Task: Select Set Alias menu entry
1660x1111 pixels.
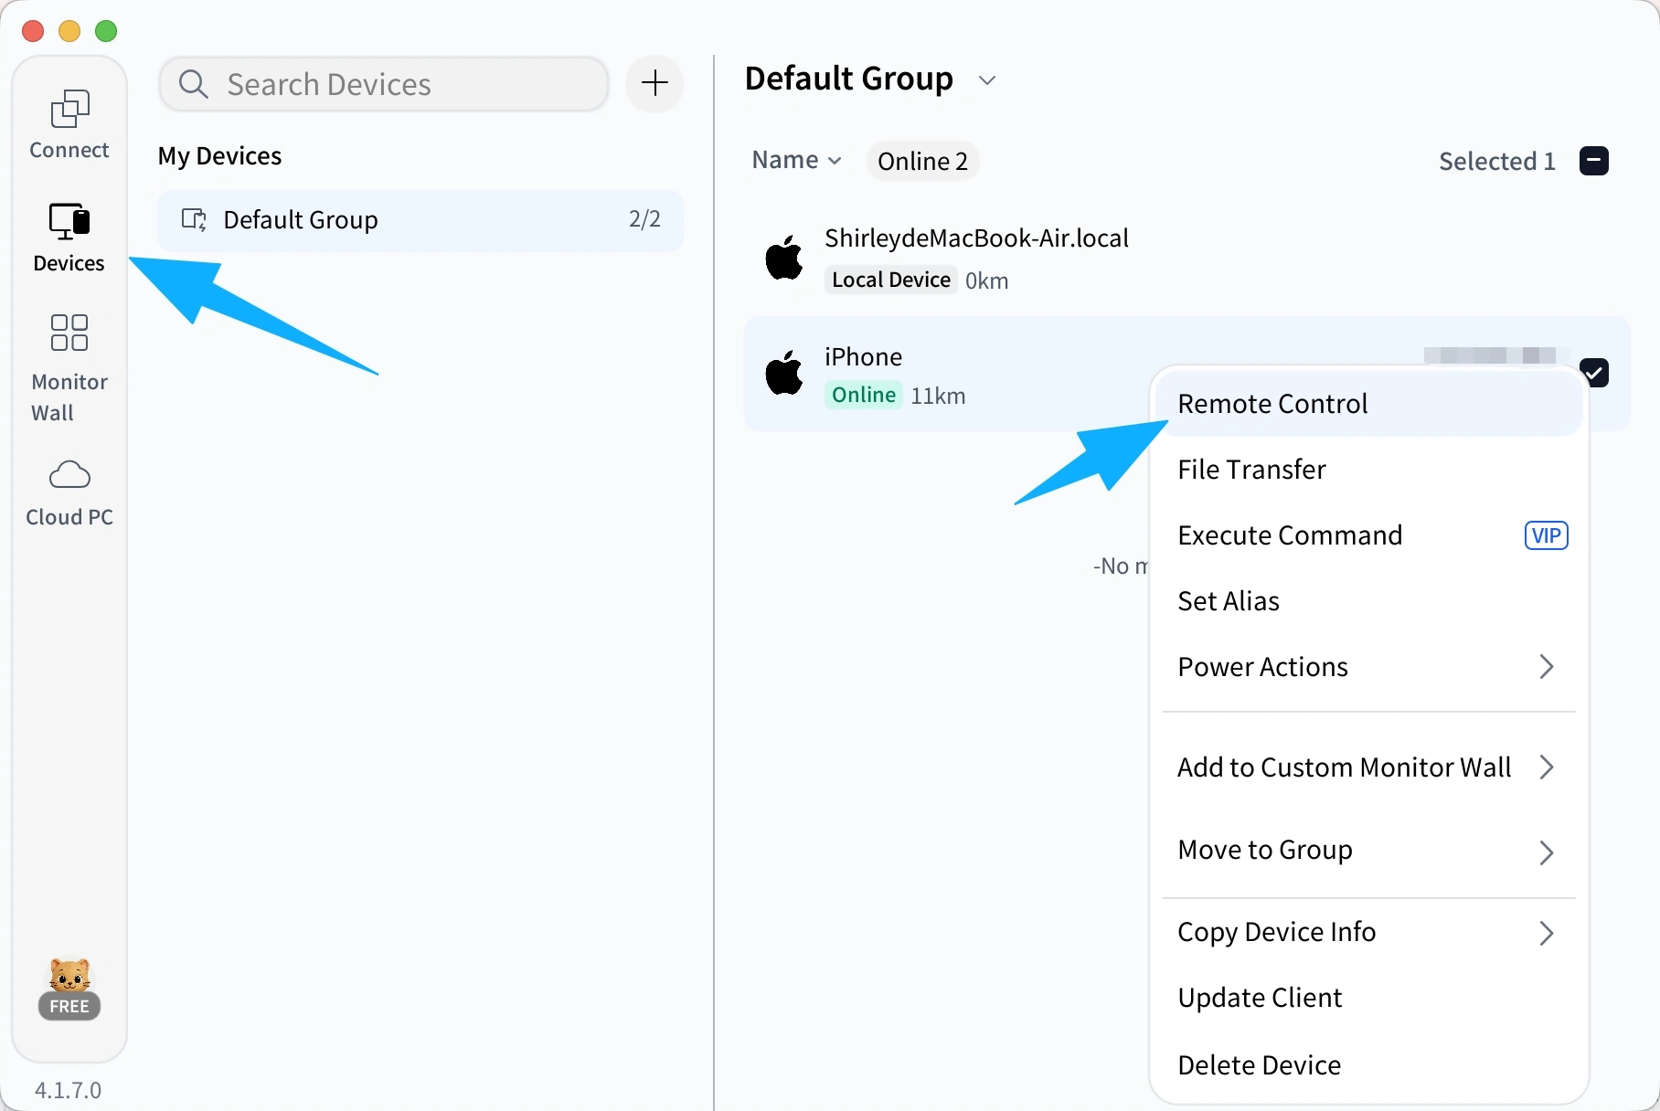Action: tap(1369, 601)
